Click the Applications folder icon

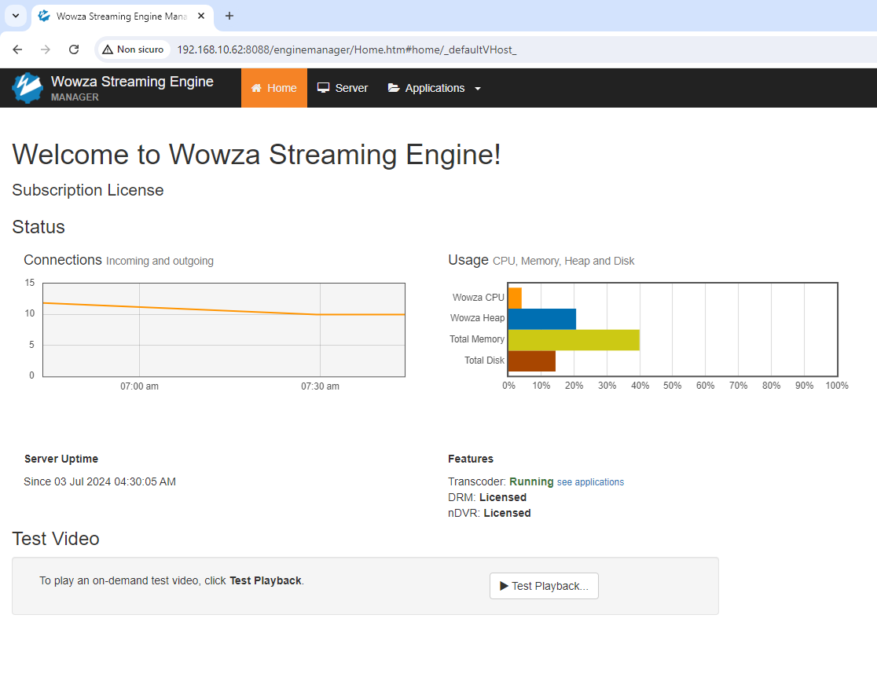394,88
